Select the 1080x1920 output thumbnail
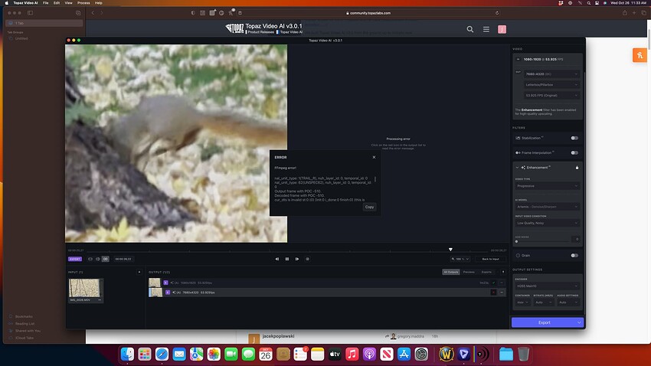 coord(155,283)
